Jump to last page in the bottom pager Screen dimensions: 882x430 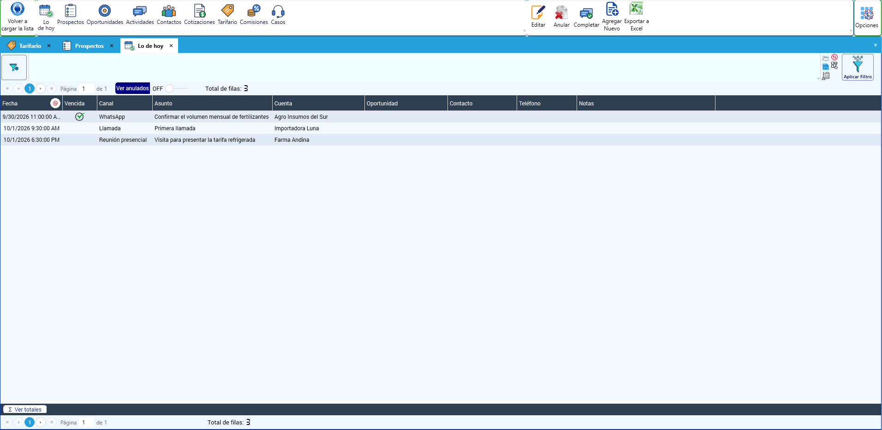click(52, 422)
